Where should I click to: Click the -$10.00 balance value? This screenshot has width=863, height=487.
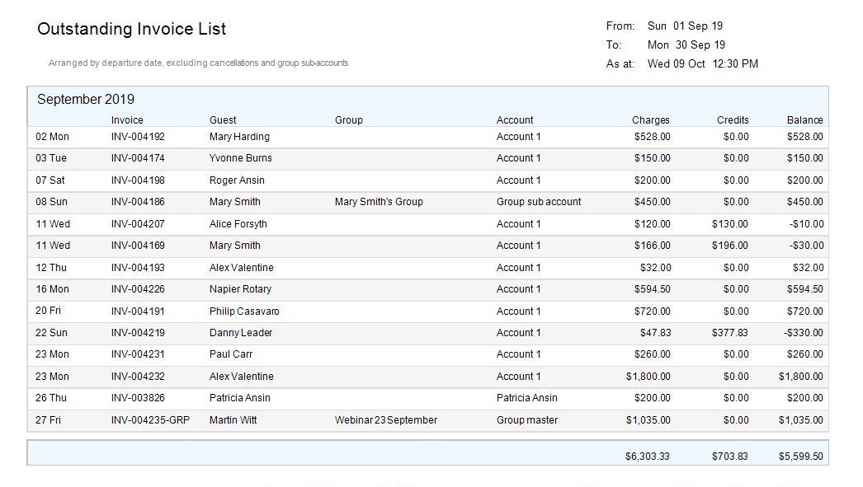coord(806,223)
